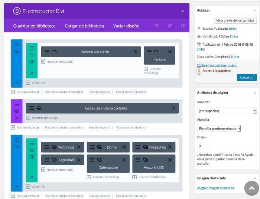Delete Código de anchura completa module

point(173,108)
